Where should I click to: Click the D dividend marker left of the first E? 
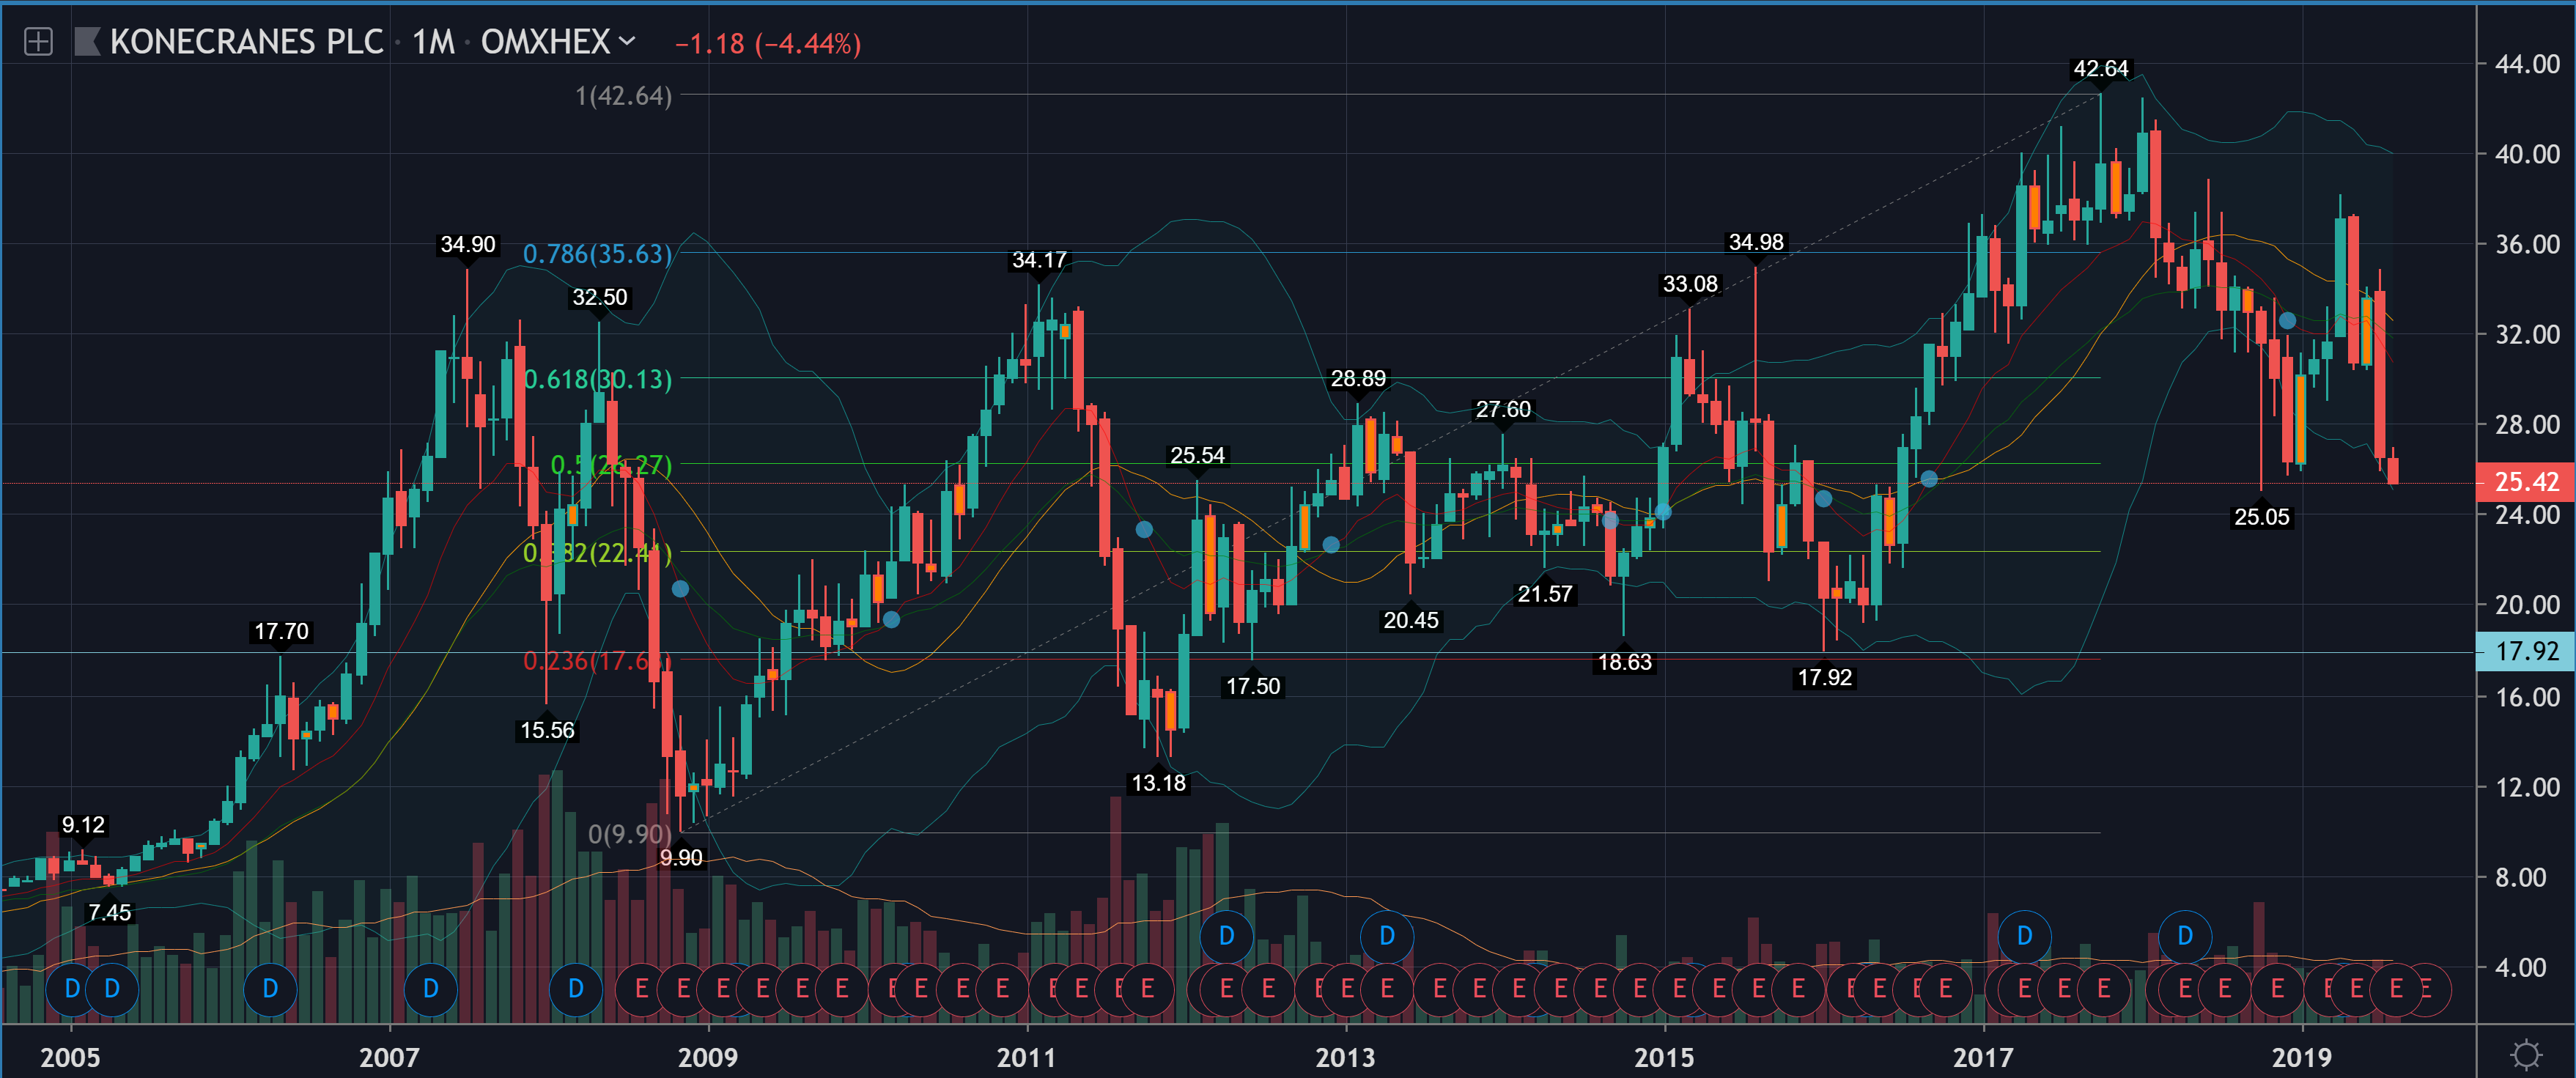tap(576, 989)
